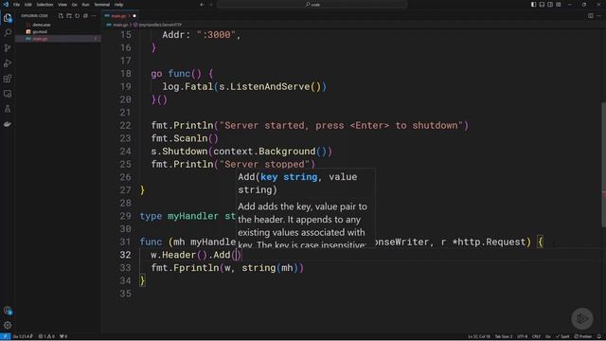The height and width of the screenshot is (341, 606).
Task: Click the Pluralsight play watermark button
Action: coord(582,318)
